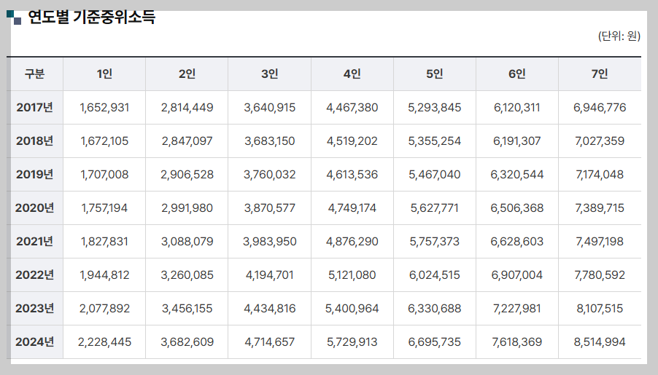The height and width of the screenshot is (375, 658).
Task: Click the (단위: 원) unit label
Action: click(x=619, y=36)
